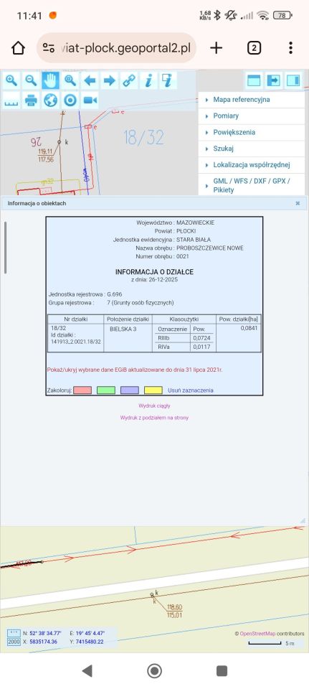
Task: Go to previous map view
Action: coord(90,80)
